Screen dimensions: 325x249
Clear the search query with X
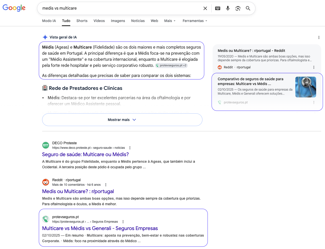[x=205, y=8]
